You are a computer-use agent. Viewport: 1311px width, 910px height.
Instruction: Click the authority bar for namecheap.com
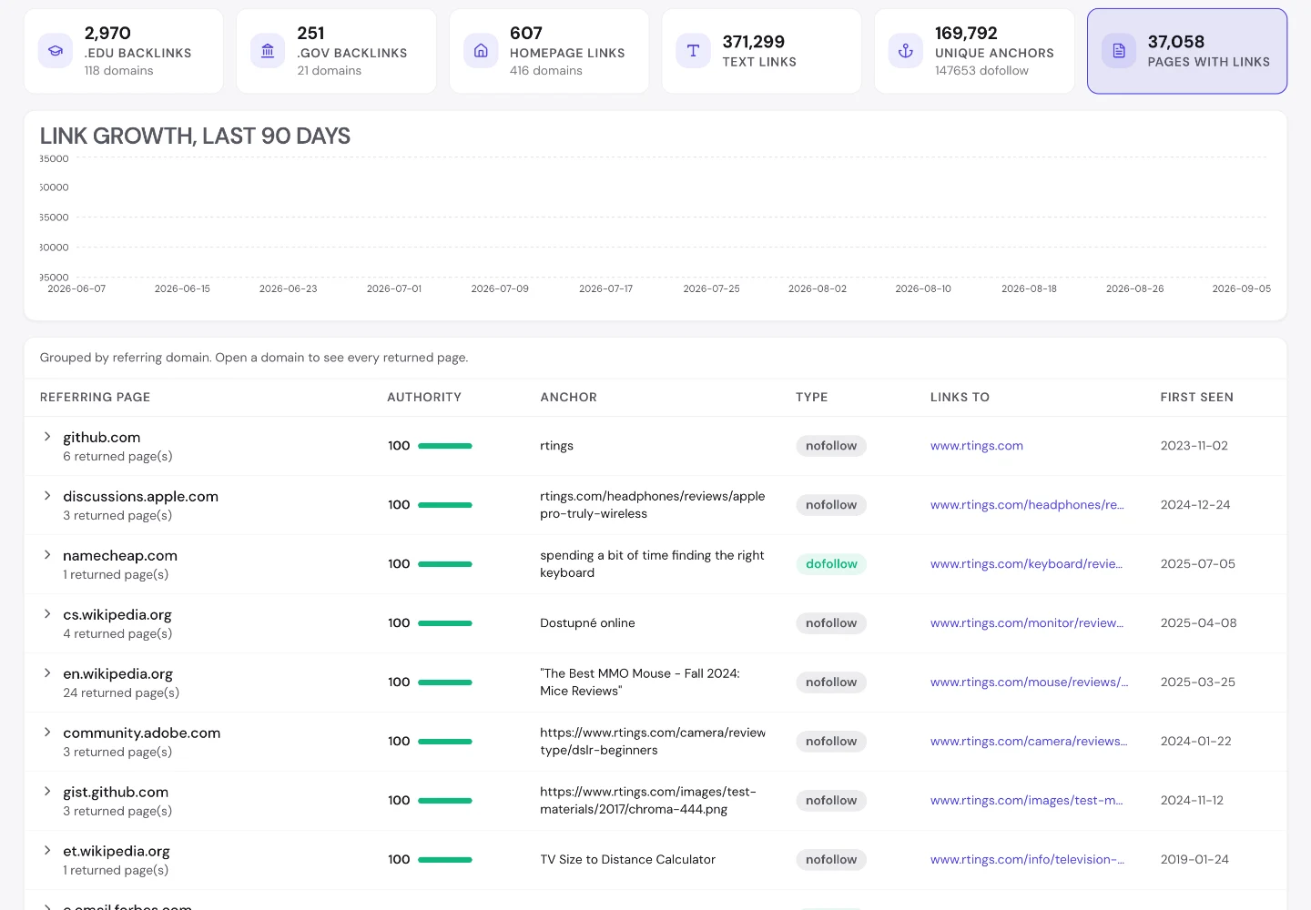click(x=445, y=564)
